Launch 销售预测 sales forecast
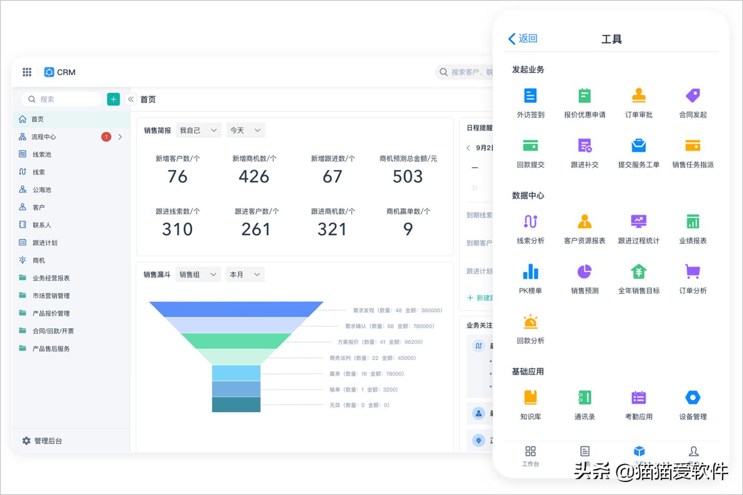 point(584,278)
